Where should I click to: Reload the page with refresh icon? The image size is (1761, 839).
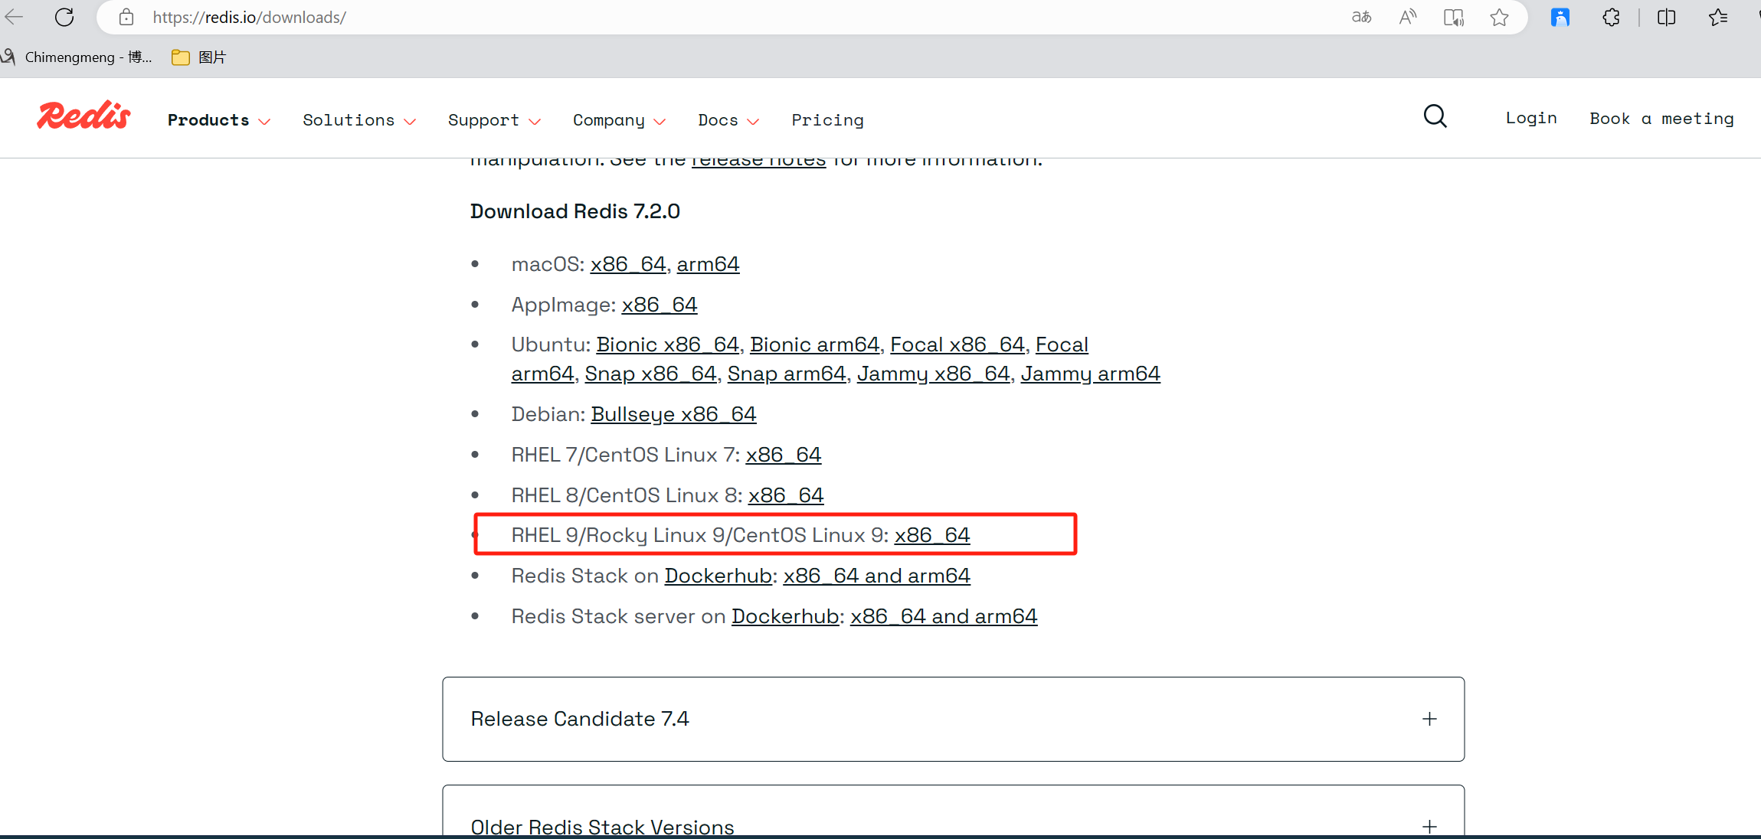64,17
